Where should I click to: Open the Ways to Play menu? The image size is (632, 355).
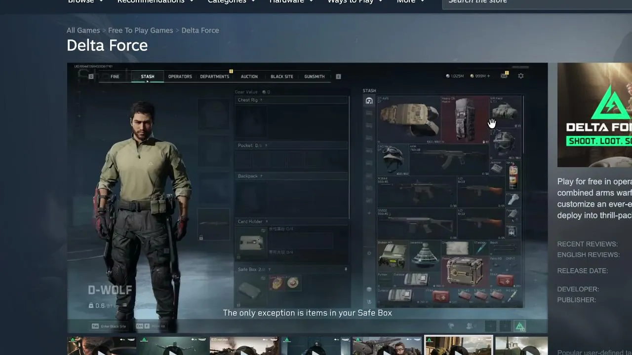[x=355, y=1]
